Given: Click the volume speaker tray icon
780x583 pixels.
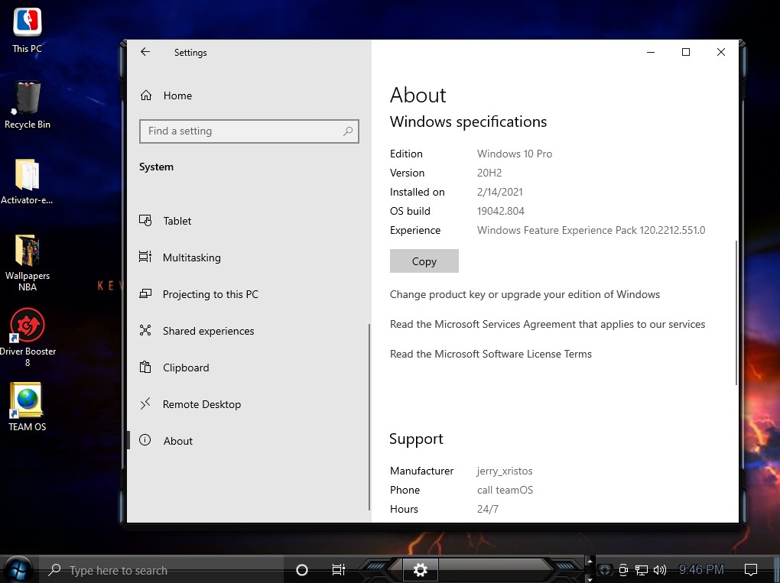Looking at the screenshot, I should coord(660,570).
